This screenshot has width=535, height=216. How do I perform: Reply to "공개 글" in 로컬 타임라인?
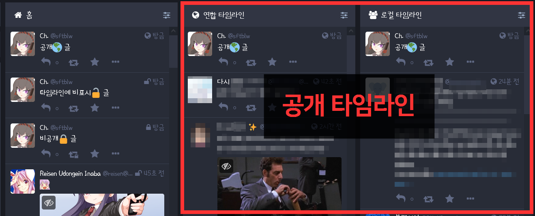point(401,62)
